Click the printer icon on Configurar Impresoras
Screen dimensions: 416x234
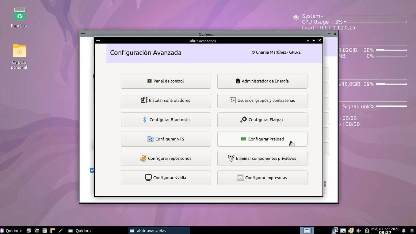click(x=240, y=178)
